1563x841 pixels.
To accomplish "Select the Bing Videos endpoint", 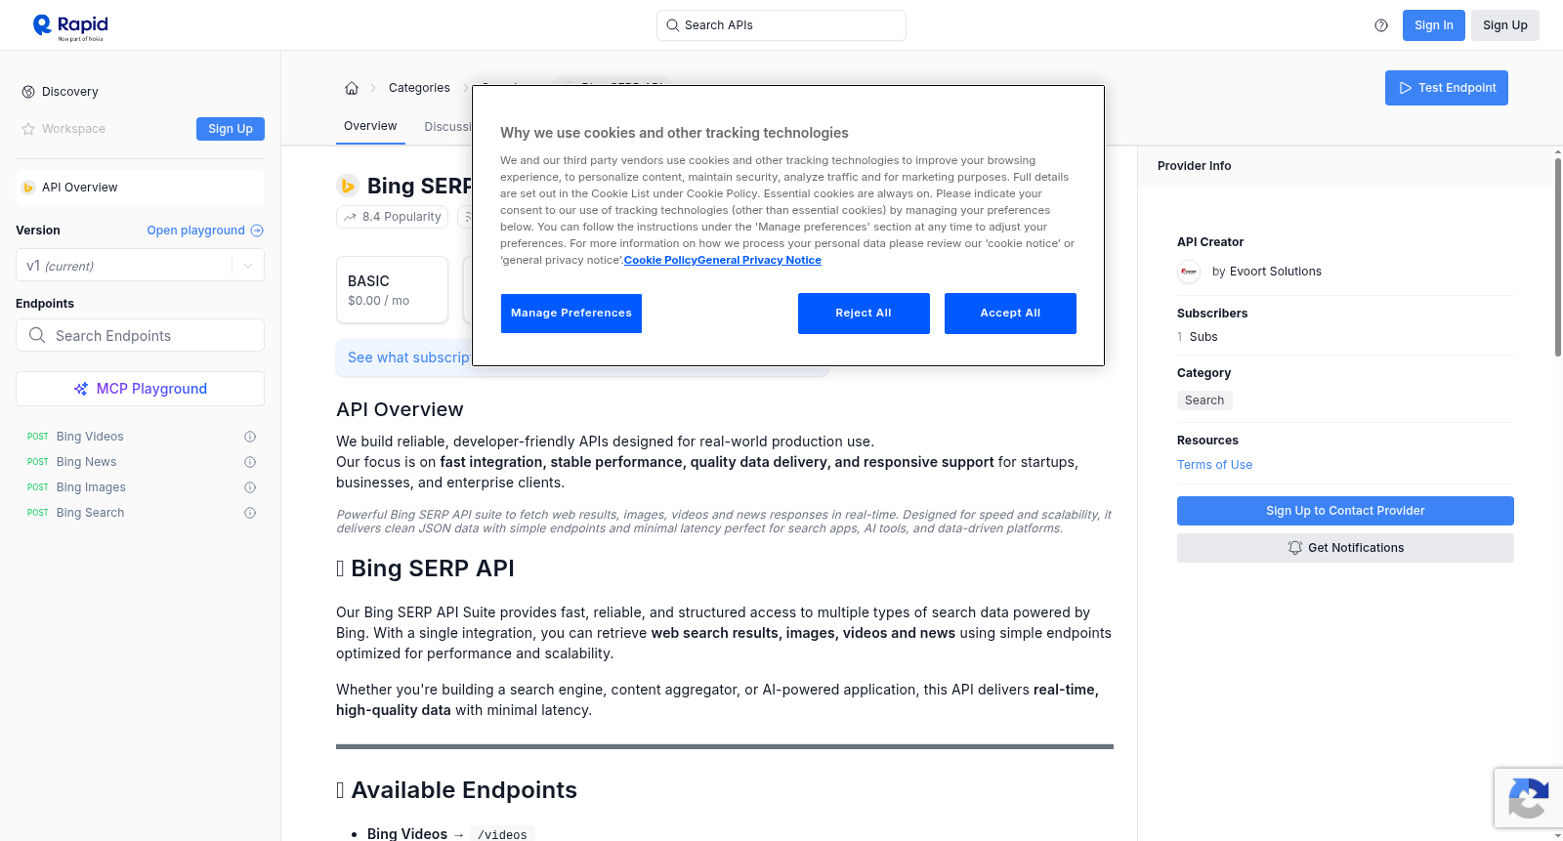I will [x=90, y=437].
